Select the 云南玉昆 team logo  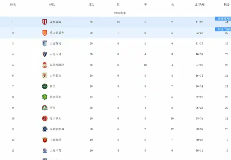45,54
